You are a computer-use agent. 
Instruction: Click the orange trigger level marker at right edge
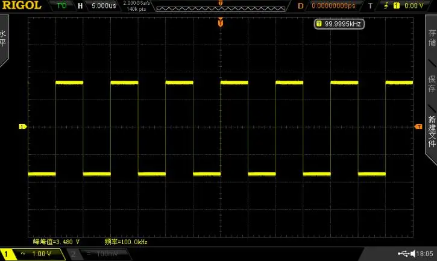[x=418, y=127]
